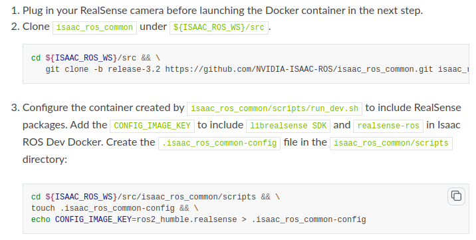Click the isaac_ros_common/scripts inline code
Viewport: 476px width, 240px height.
coord(391,143)
